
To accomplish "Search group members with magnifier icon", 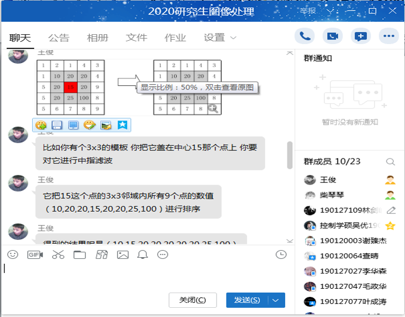I will click(390, 162).
